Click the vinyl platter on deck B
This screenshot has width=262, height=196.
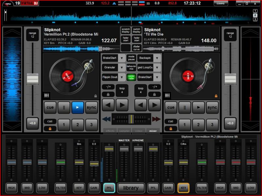[x=188, y=76]
